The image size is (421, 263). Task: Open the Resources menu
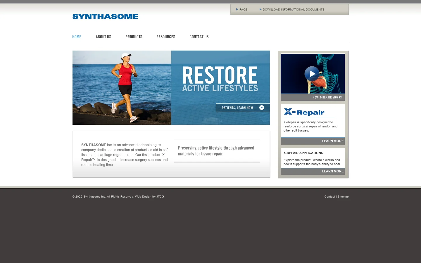(166, 37)
